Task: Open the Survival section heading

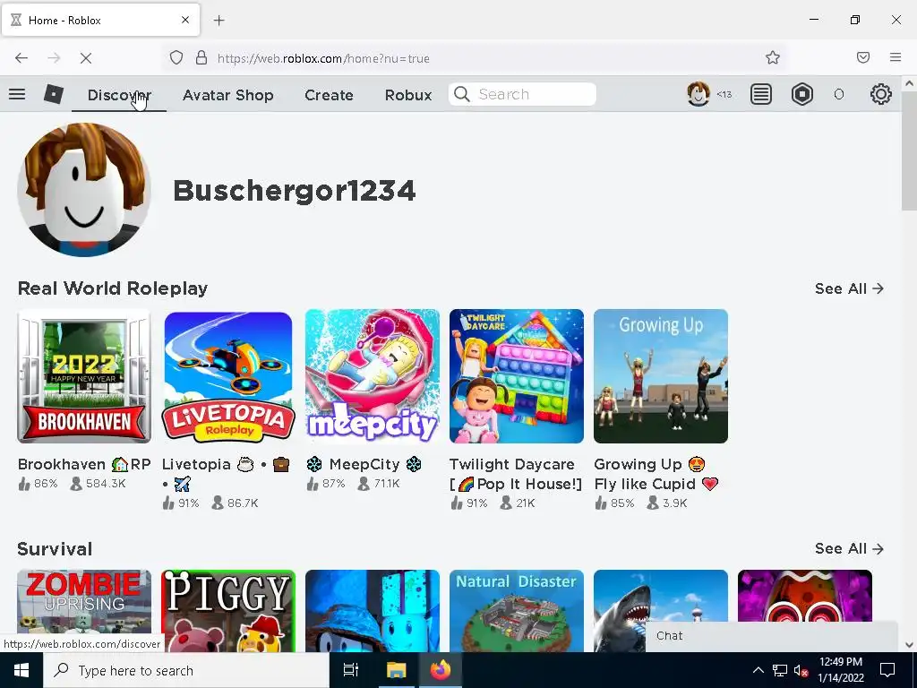Action: point(55,549)
